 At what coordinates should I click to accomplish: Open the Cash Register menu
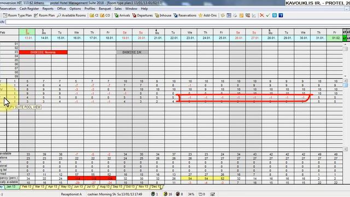pyautogui.click(x=29, y=9)
